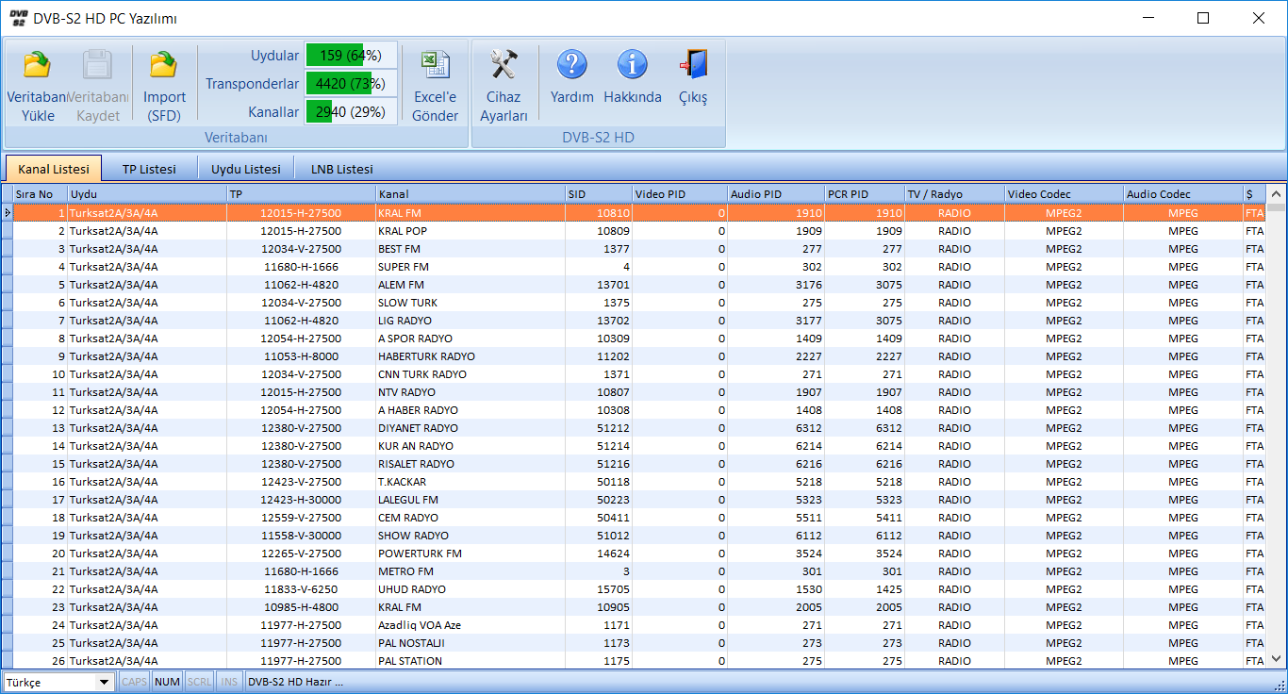Sort by the SID column header

[x=598, y=194]
